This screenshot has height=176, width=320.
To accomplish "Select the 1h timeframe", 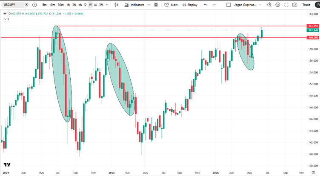I will click(x=68, y=5).
